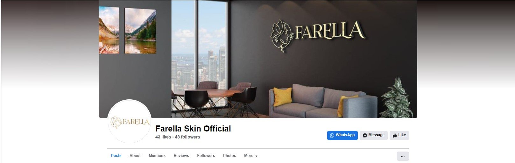
Task: Click the 43 likes link
Action: point(163,137)
